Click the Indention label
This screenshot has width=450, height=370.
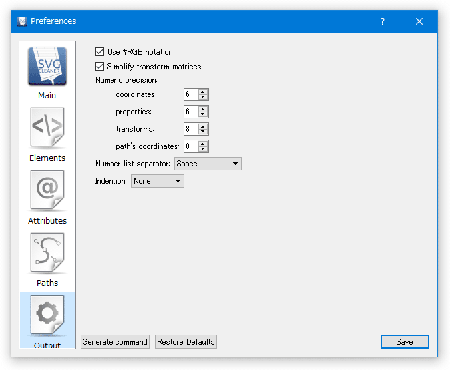click(x=111, y=181)
